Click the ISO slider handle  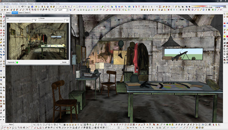click(x=19, y=20)
